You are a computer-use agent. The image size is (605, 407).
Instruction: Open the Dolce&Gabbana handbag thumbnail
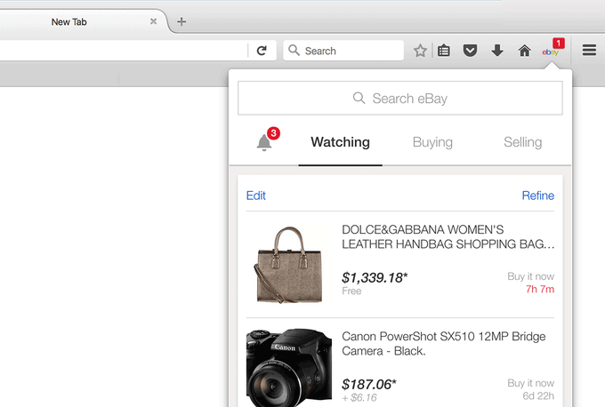coord(288,264)
